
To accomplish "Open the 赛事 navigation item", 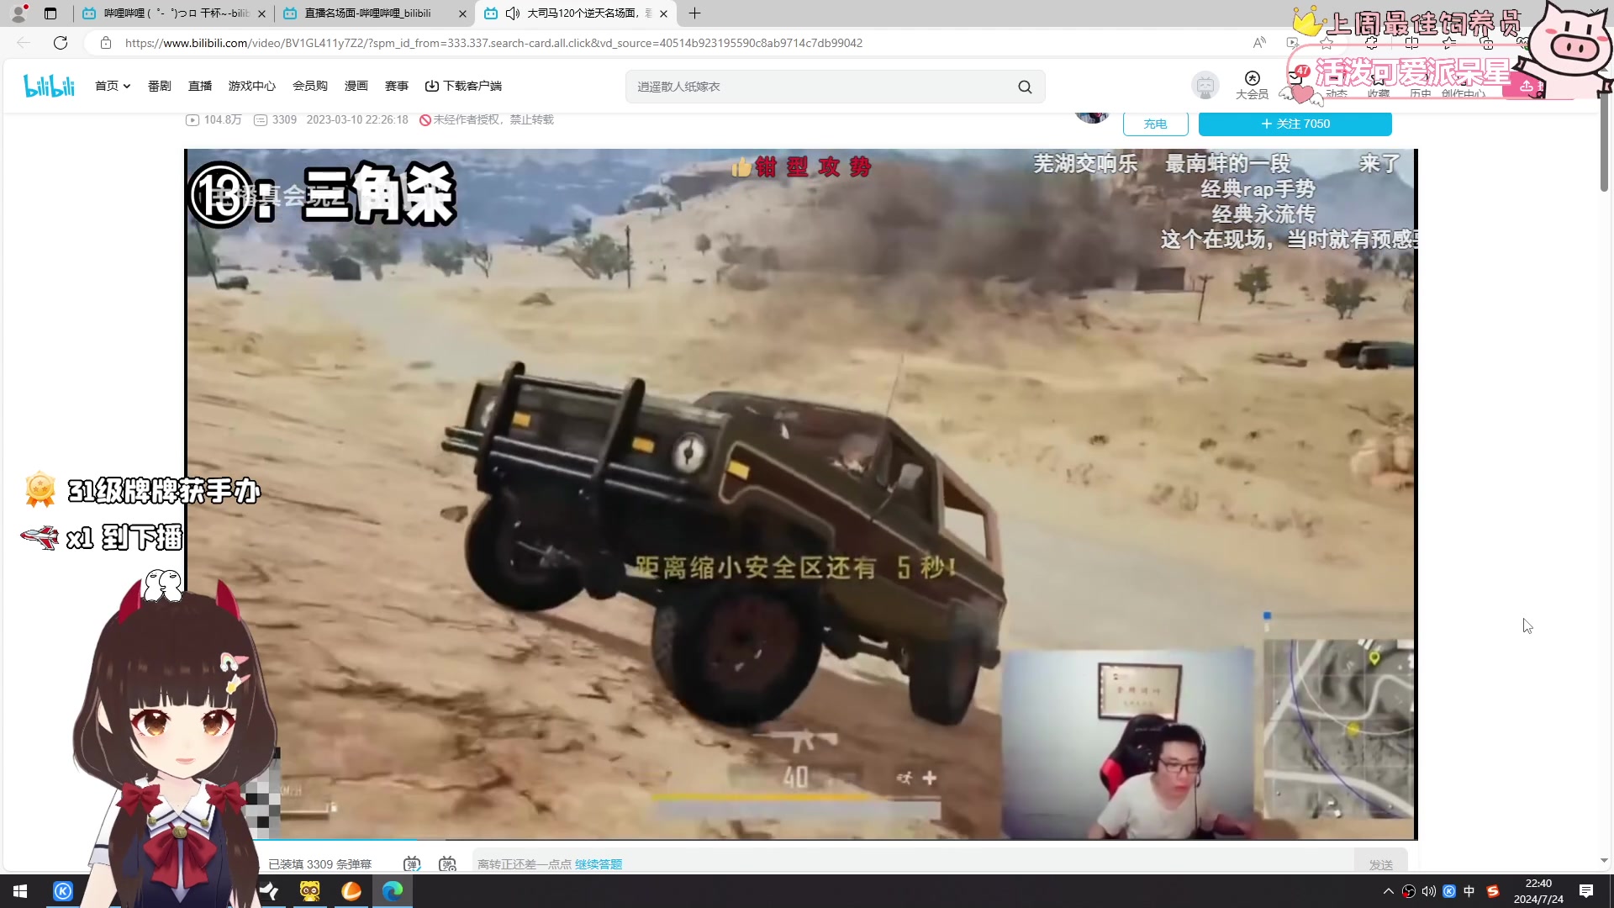I will click(x=397, y=86).
